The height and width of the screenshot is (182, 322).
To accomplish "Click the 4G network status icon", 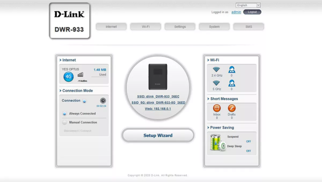I will point(68,77).
